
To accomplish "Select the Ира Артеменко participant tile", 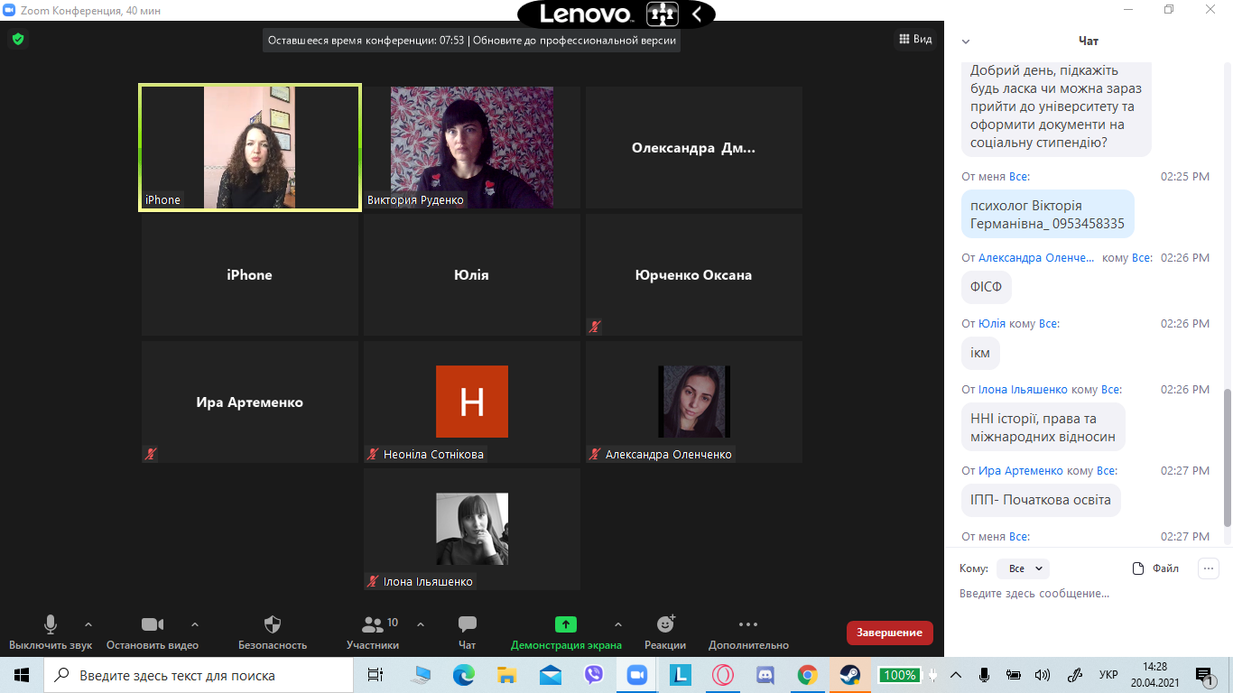I will [250, 402].
